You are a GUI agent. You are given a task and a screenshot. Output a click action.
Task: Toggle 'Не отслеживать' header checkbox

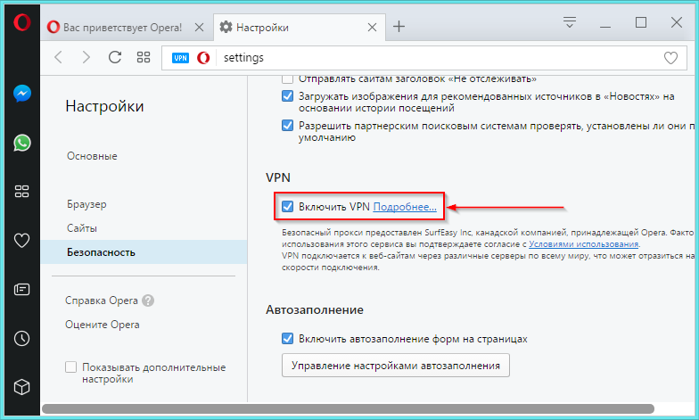pos(287,79)
